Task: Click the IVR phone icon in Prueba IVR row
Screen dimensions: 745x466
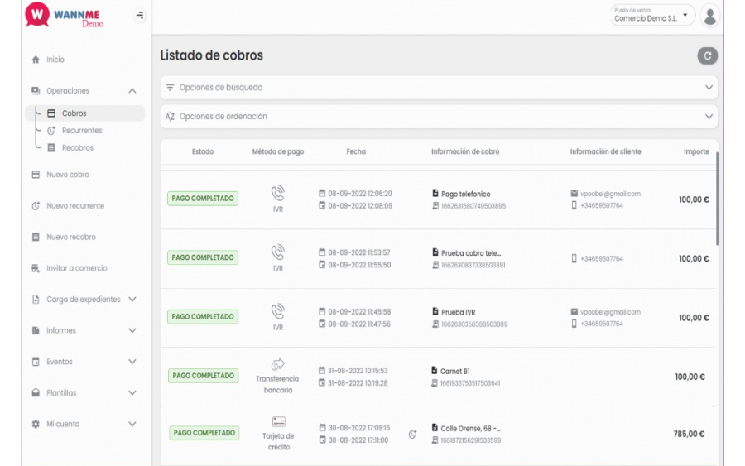Action: pyautogui.click(x=278, y=311)
